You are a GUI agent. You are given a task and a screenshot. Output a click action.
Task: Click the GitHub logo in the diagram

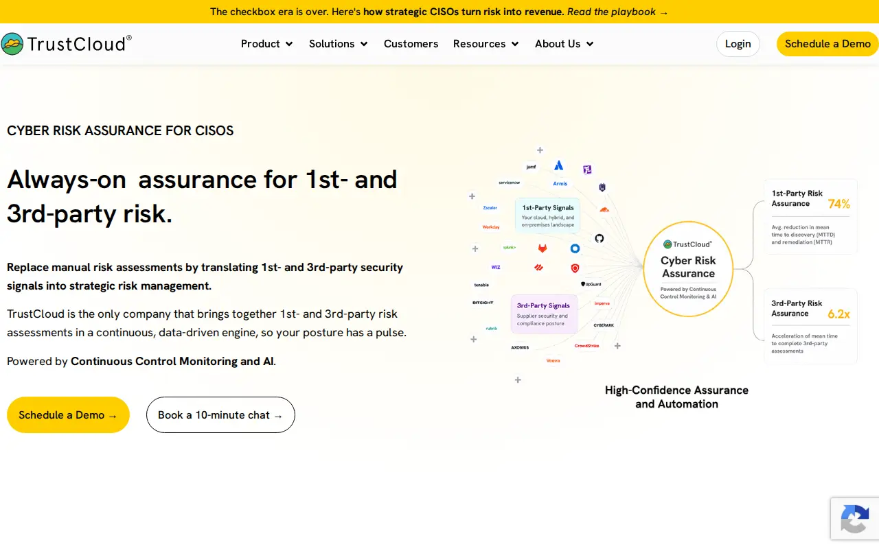(600, 238)
